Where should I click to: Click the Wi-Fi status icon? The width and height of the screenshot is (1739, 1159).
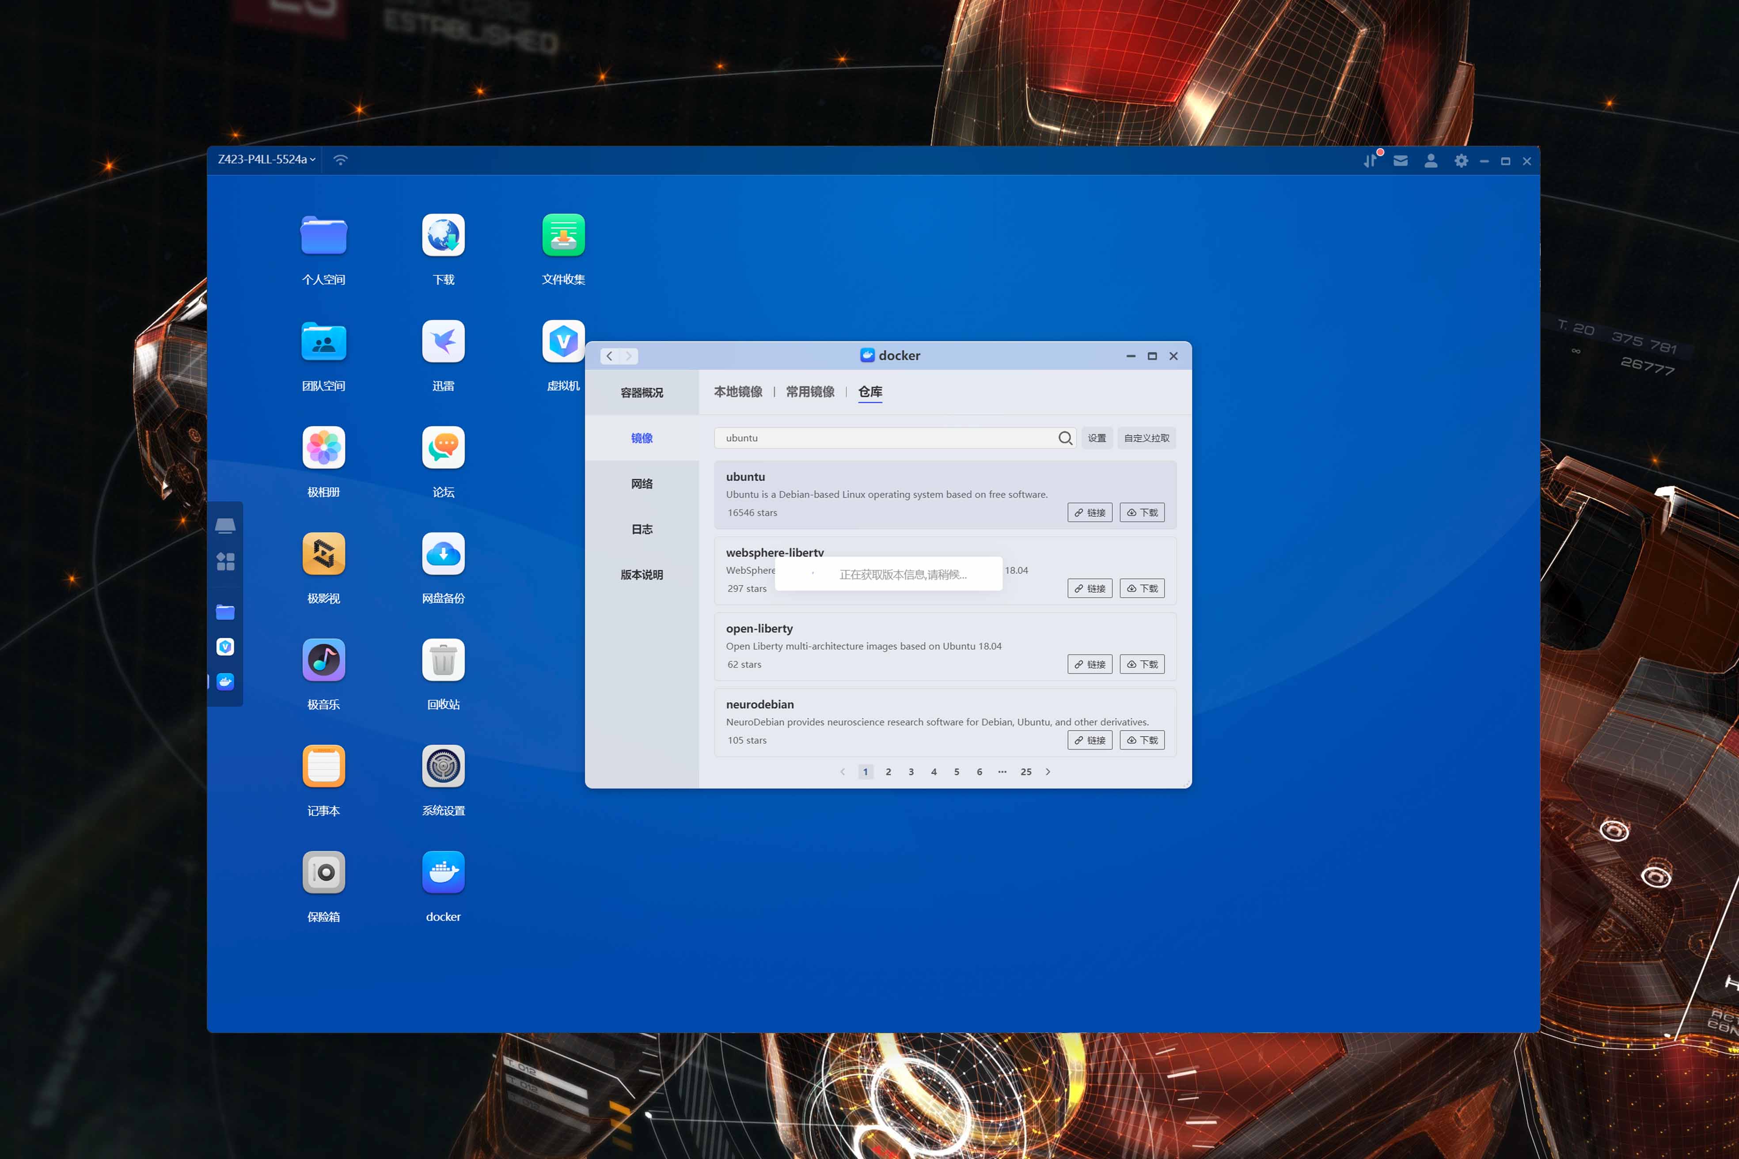coord(340,159)
